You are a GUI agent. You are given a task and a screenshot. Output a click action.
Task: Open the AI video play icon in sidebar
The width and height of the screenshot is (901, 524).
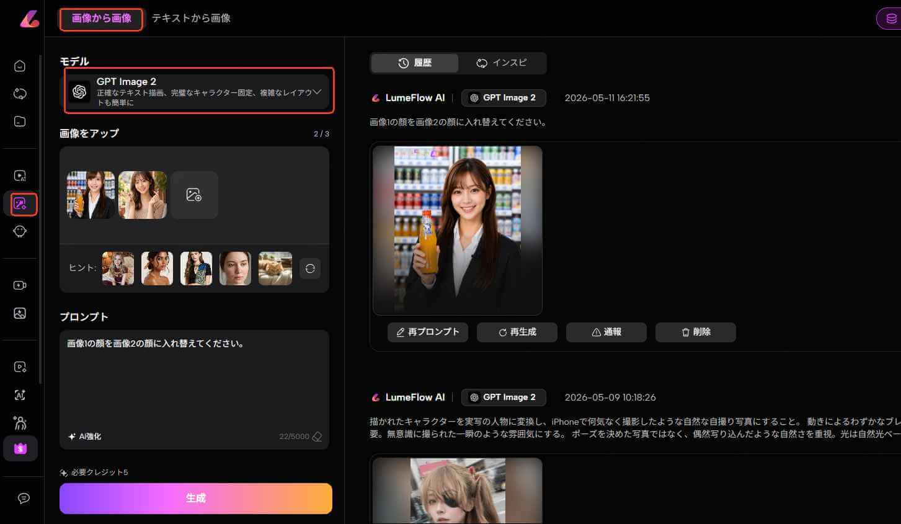click(20, 176)
